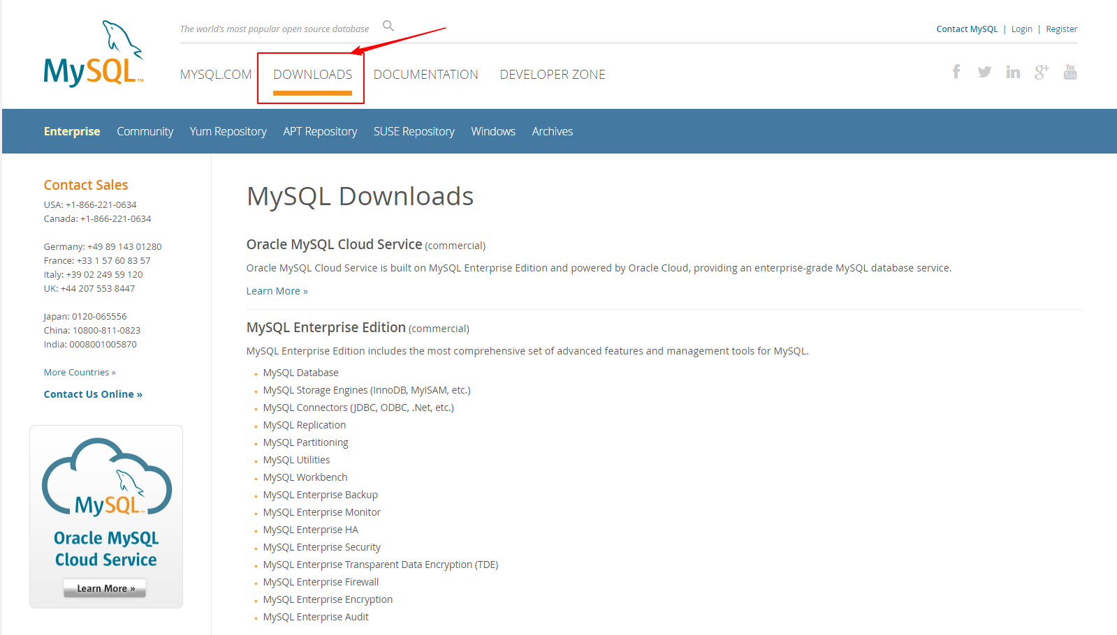The height and width of the screenshot is (635, 1117).
Task: Click UK sales phone number
Action: pos(98,289)
